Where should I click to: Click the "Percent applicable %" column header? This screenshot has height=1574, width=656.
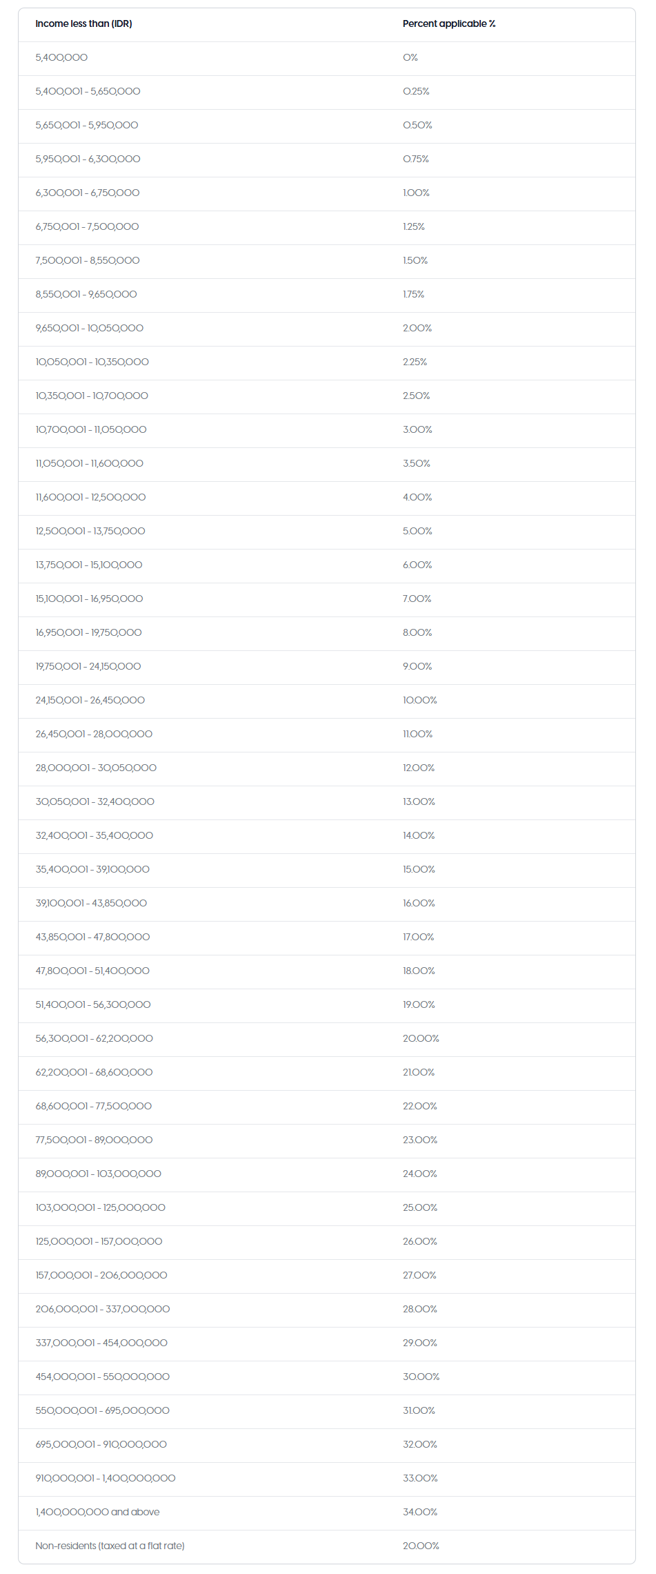[x=448, y=23]
